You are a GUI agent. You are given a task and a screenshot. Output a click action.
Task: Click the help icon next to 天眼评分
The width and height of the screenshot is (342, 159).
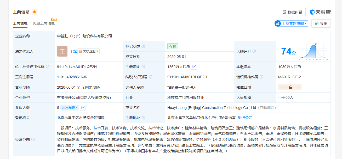tap(254, 51)
